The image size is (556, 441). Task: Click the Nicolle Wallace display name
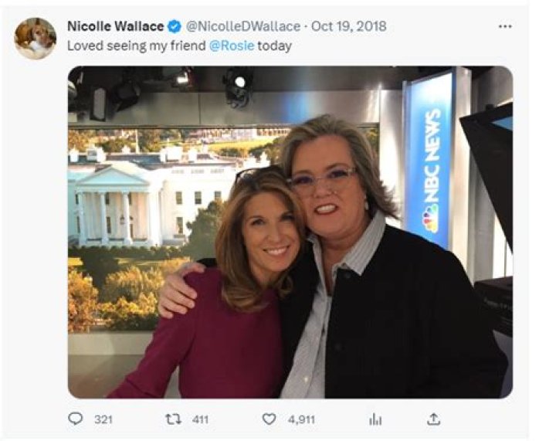click(x=115, y=26)
